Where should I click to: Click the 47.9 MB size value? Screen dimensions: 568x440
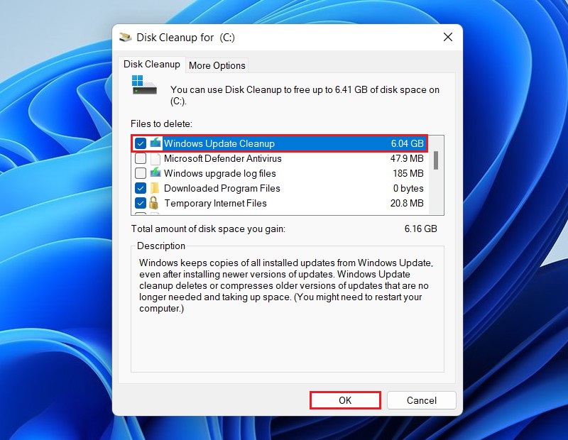pos(407,158)
